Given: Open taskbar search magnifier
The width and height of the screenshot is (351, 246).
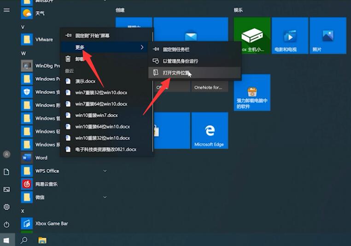Looking at the screenshot, I should pyautogui.click(x=24, y=240).
